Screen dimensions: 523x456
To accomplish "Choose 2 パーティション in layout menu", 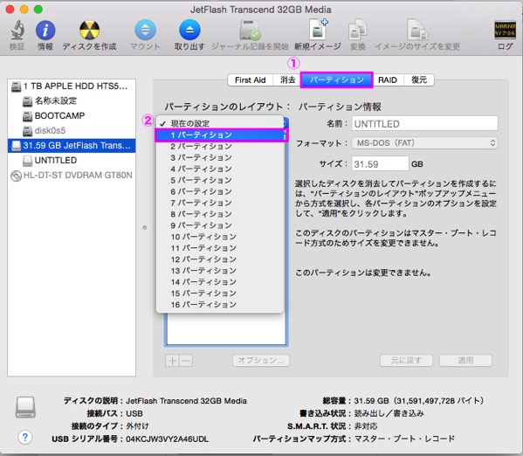I will click(x=220, y=146).
